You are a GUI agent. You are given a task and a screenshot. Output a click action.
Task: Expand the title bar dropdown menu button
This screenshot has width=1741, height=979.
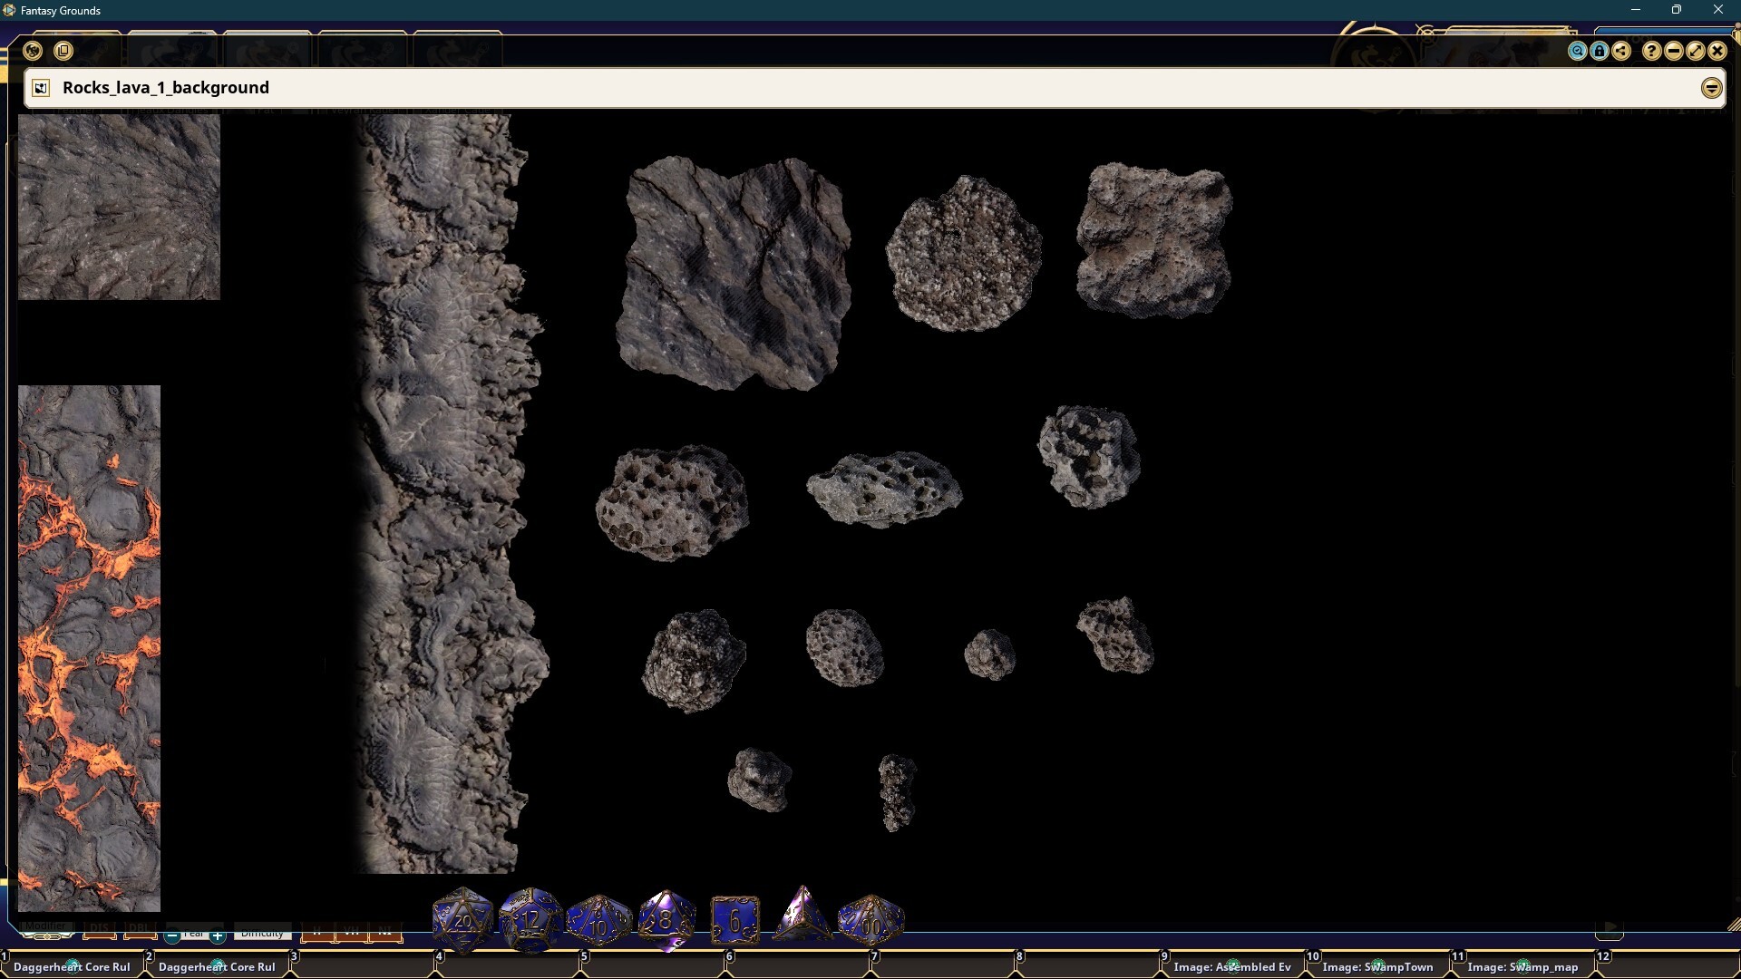[x=1711, y=88]
